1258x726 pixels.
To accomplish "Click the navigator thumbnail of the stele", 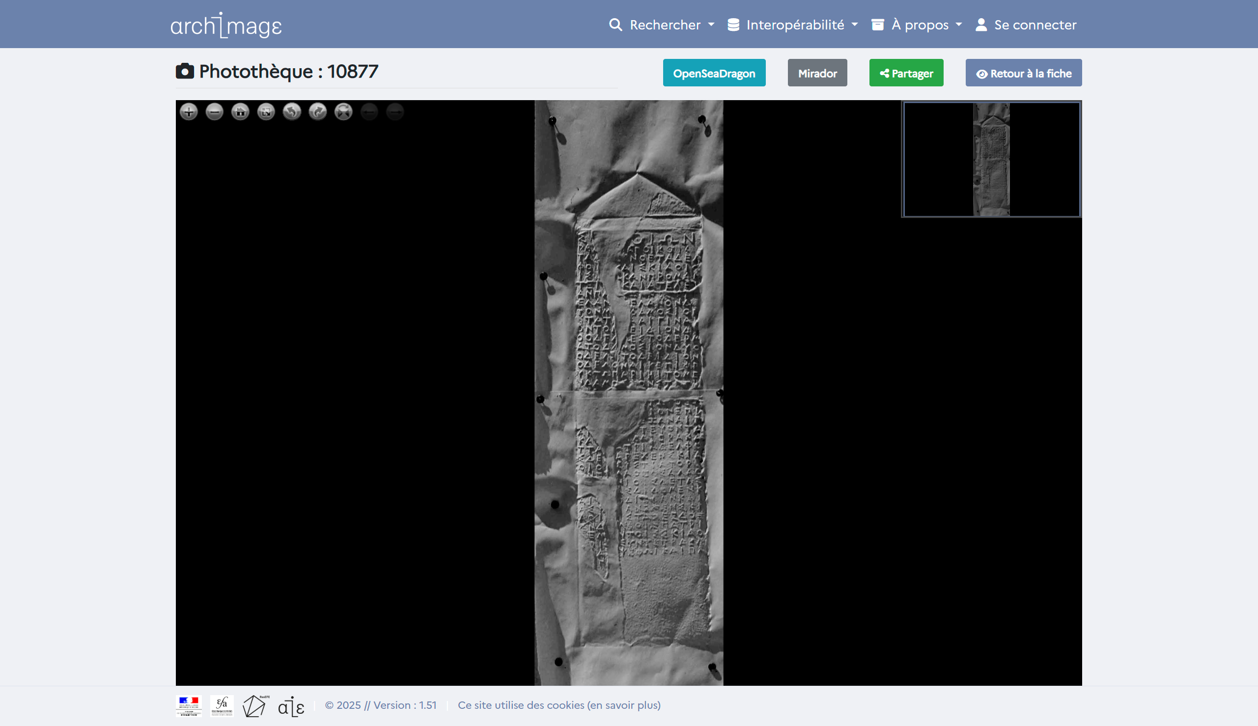I will coord(991,160).
